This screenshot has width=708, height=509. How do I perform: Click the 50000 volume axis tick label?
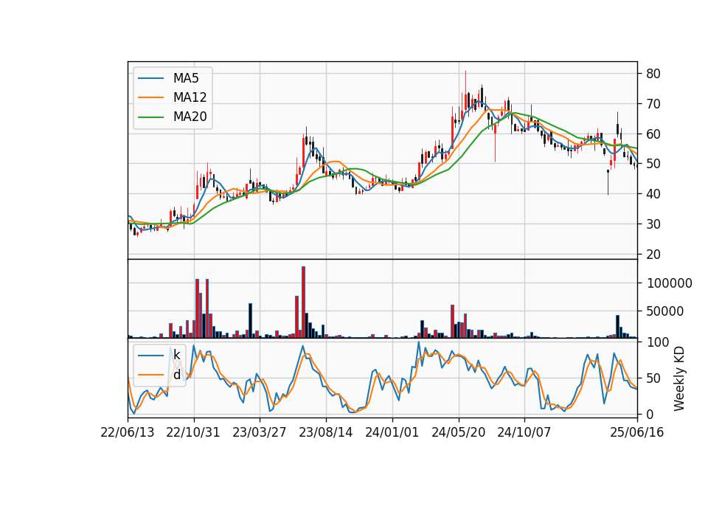pos(665,311)
